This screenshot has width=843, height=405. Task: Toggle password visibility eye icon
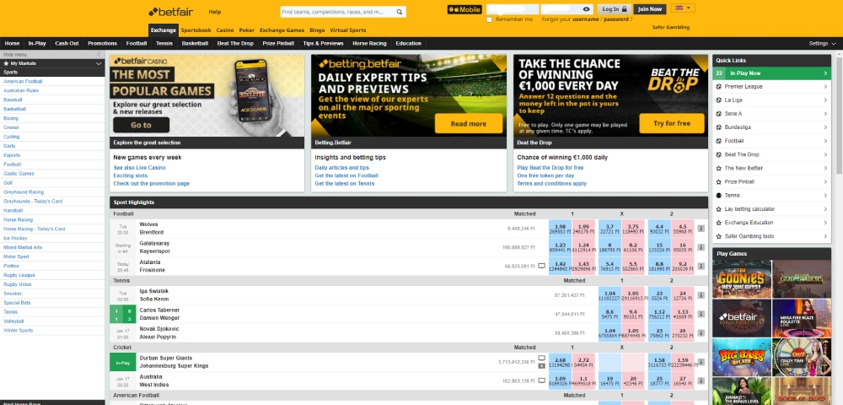pos(586,9)
